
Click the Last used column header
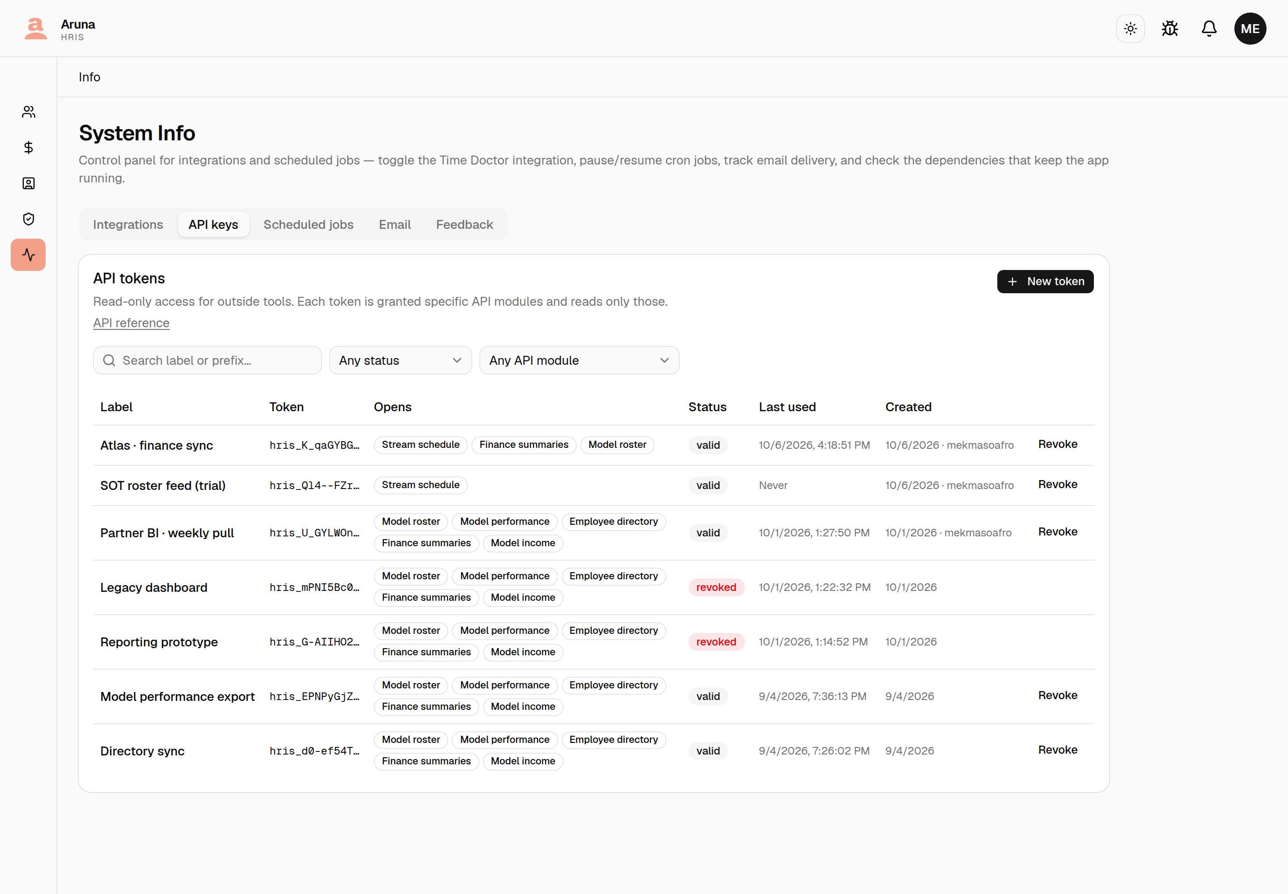tap(787, 407)
